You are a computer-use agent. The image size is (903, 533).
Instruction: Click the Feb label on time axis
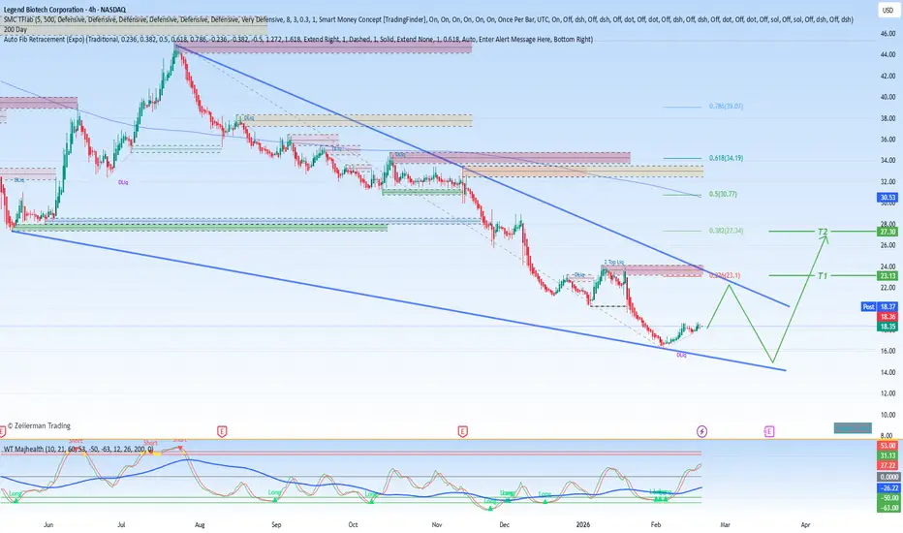click(x=655, y=525)
